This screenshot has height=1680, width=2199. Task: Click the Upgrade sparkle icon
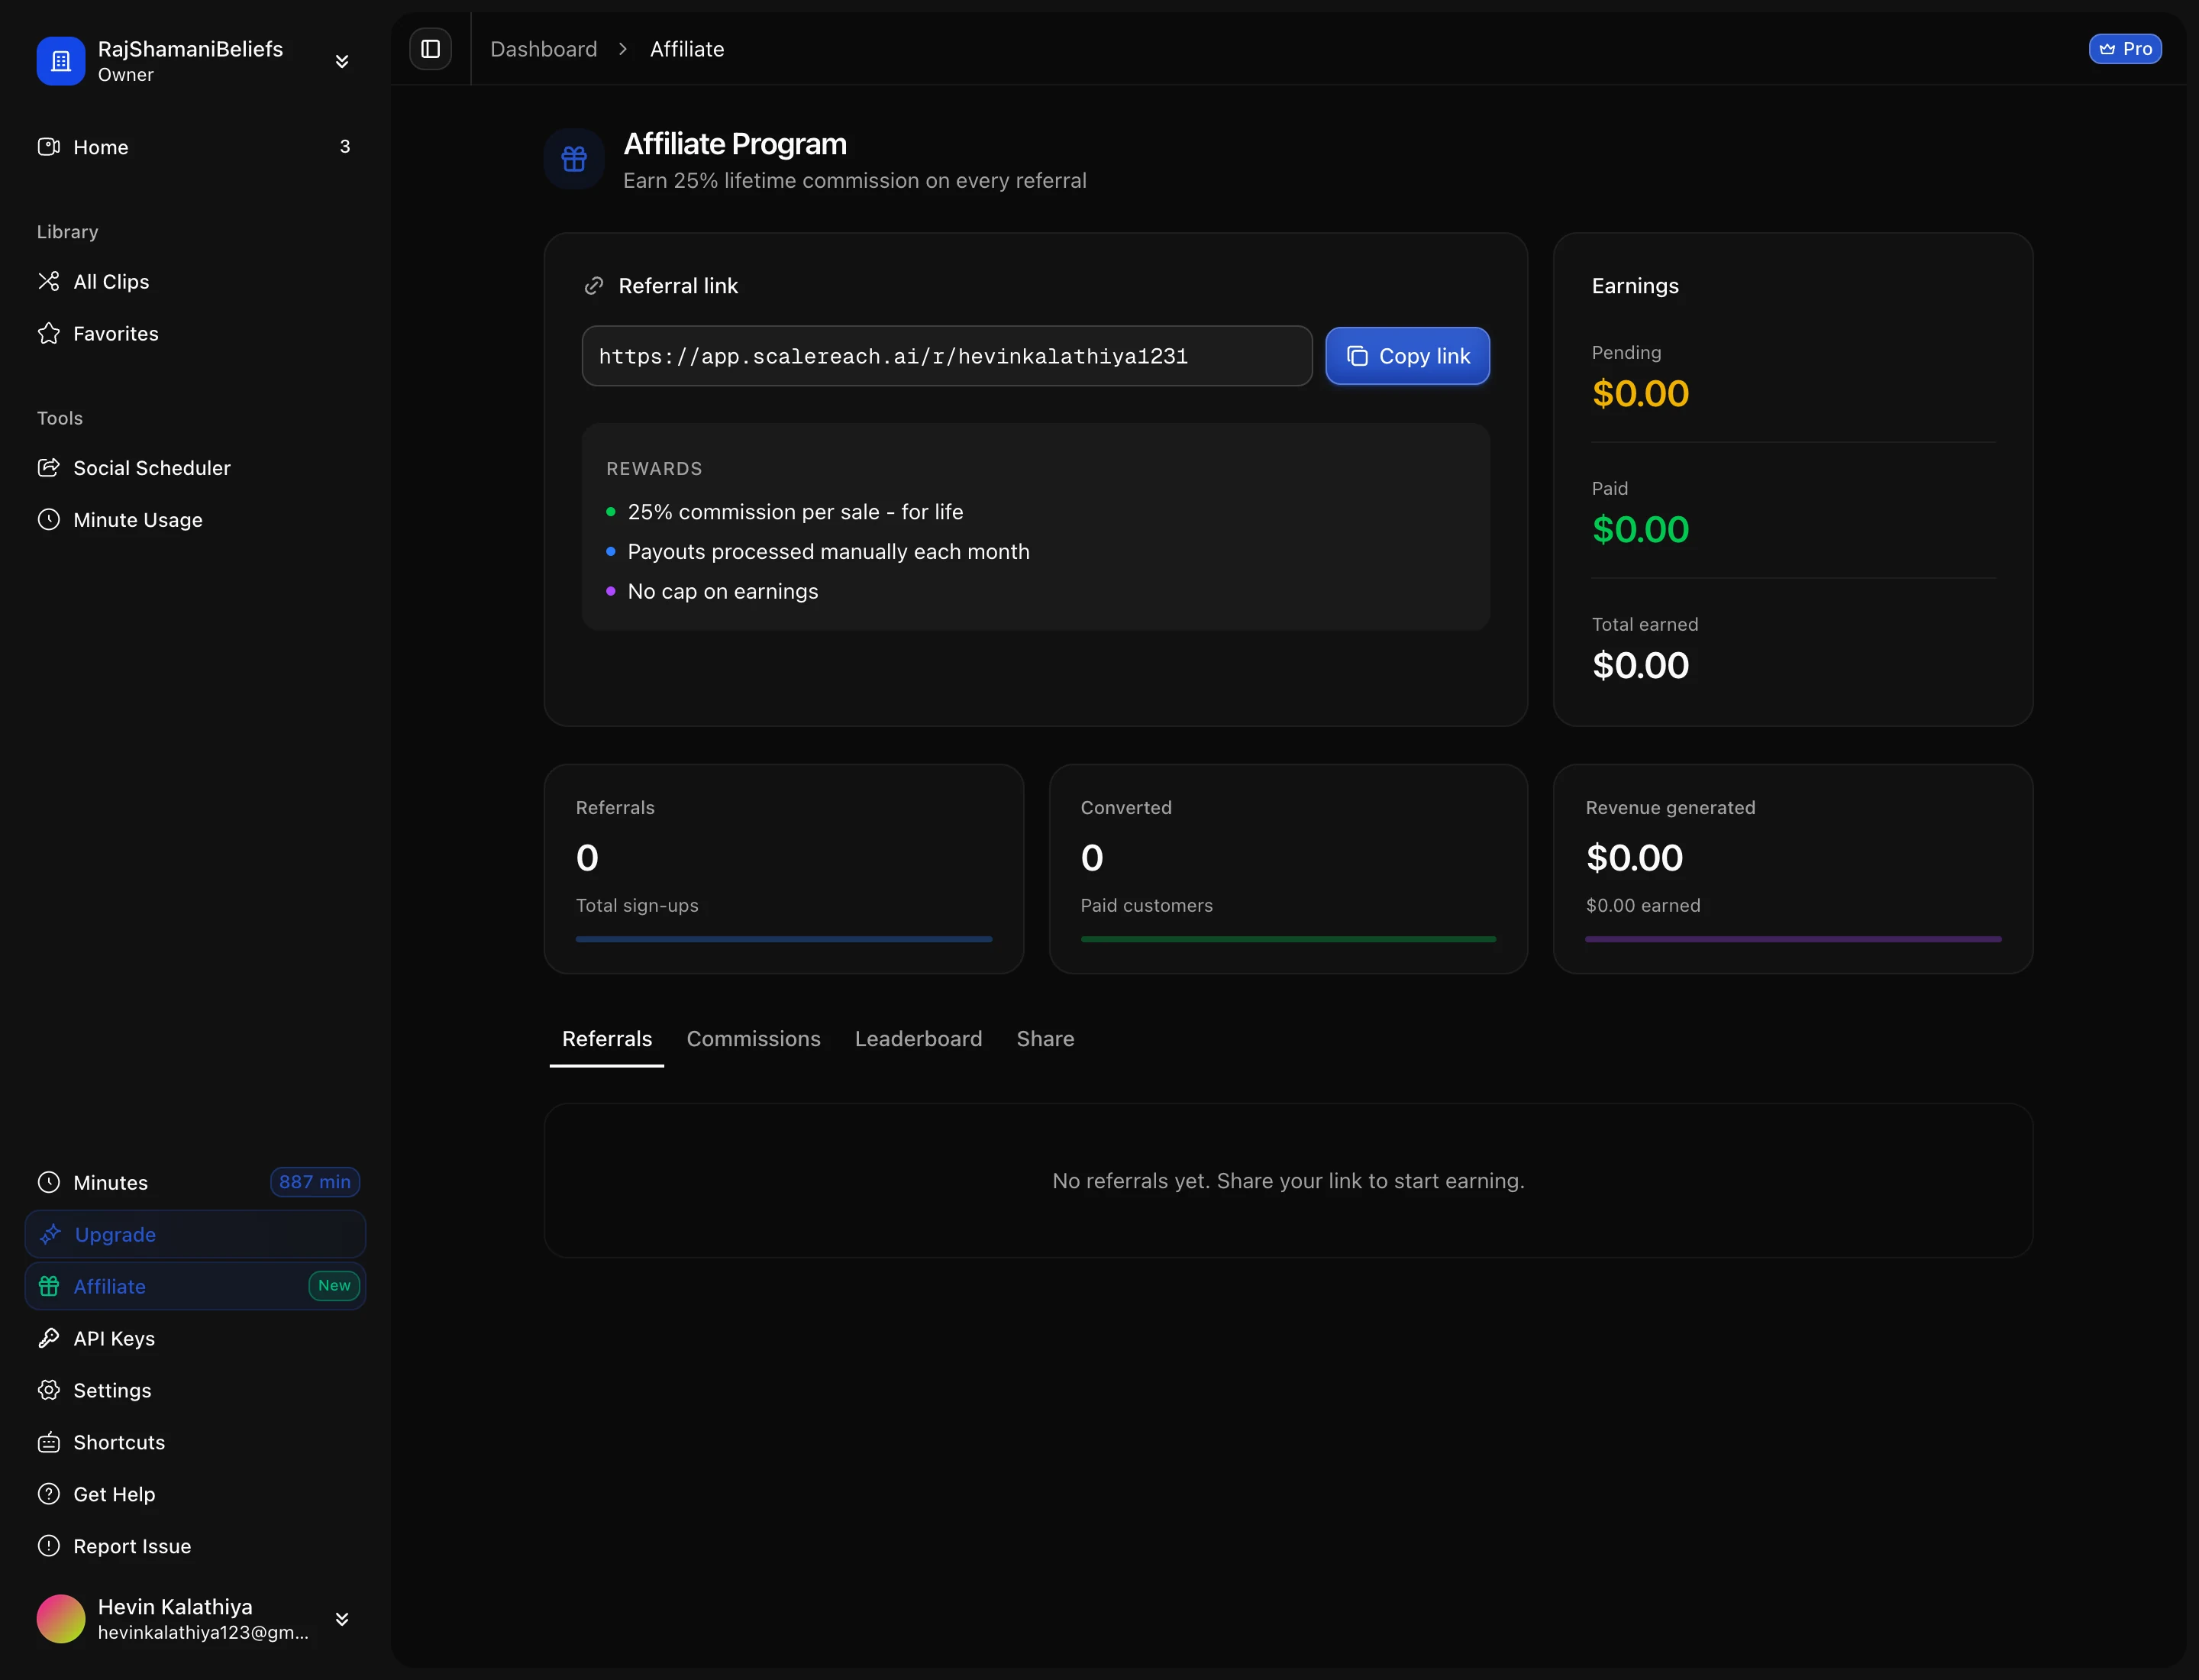[50, 1234]
